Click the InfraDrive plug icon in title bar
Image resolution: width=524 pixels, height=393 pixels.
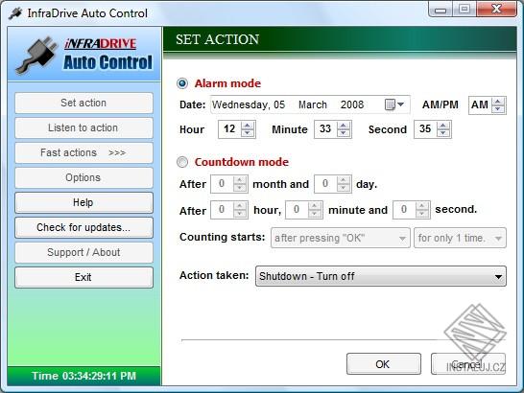click(x=15, y=13)
